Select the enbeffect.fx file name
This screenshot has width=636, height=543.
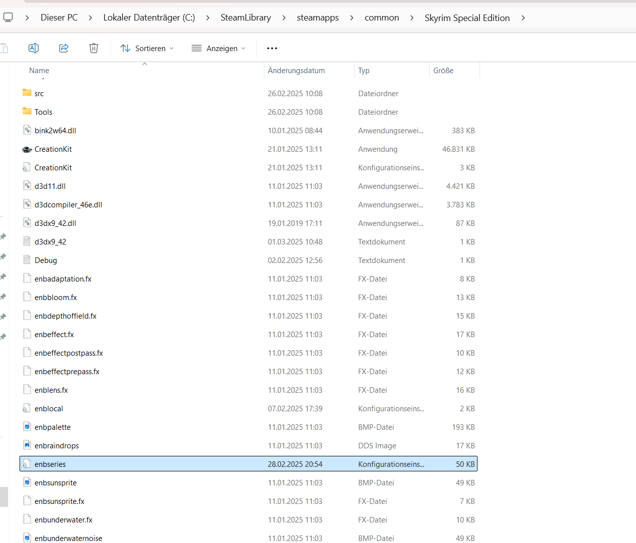(x=54, y=334)
